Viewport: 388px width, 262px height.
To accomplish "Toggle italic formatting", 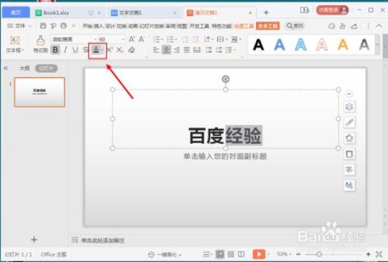I will click(x=65, y=50).
